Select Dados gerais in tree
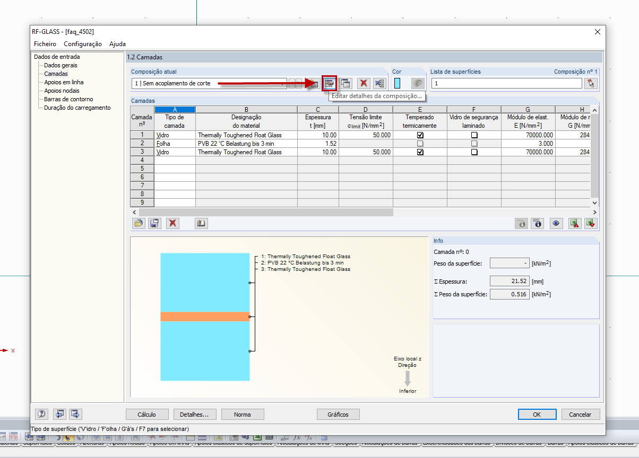Viewport: 639px width, 458px height. pyautogui.click(x=61, y=65)
